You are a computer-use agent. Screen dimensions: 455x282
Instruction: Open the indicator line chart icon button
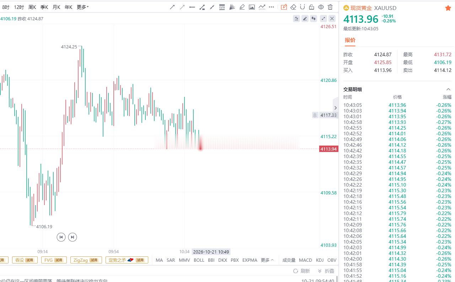tap(296, 19)
